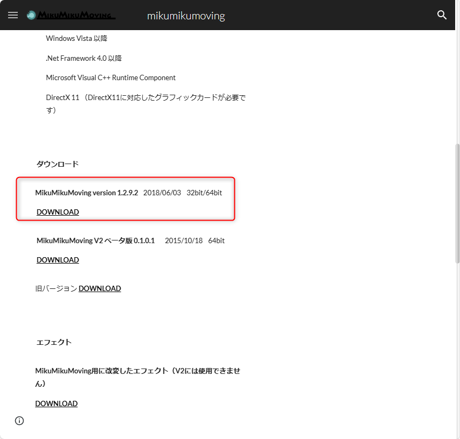This screenshot has height=439, width=460.
Task: Click the Microsoft Visual C++ Runtime Component line
Action: (x=110, y=77)
